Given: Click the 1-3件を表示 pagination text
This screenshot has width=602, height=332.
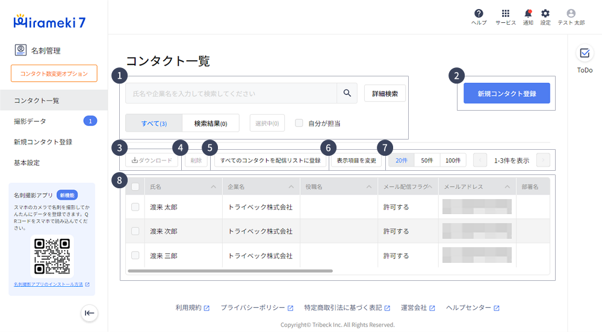Looking at the screenshot, I should 511,160.
